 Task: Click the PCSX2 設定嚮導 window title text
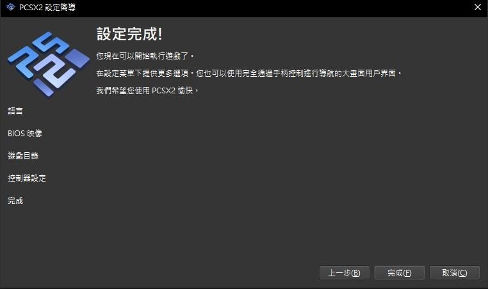[x=47, y=7]
